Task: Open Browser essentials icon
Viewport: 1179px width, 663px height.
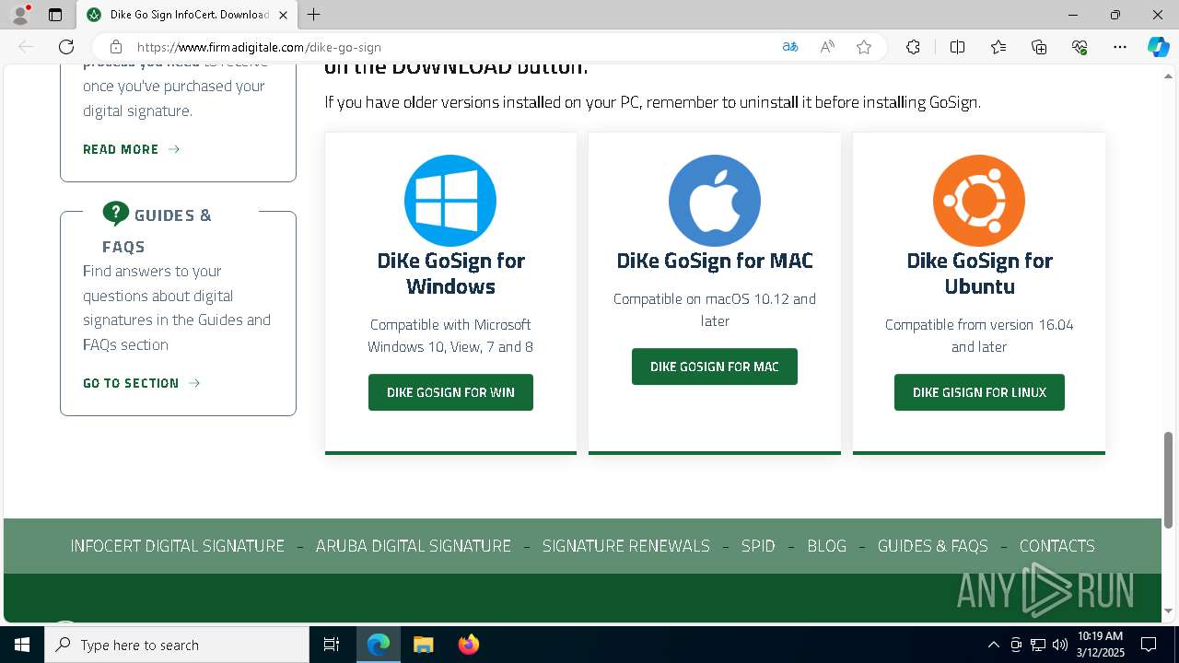Action: (x=1080, y=47)
